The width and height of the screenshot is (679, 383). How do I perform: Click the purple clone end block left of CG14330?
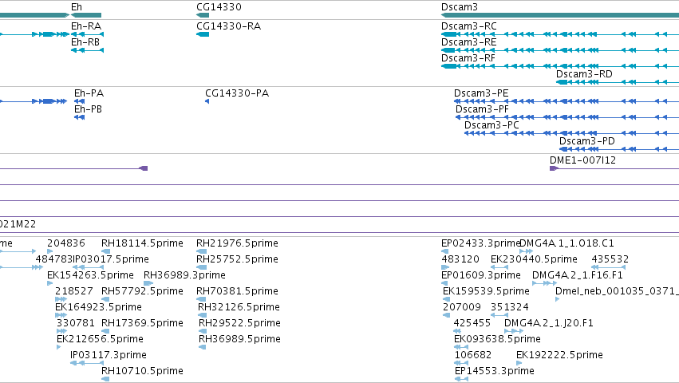(x=144, y=168)
